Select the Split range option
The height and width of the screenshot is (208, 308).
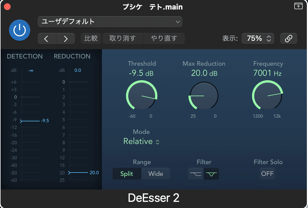127,174
